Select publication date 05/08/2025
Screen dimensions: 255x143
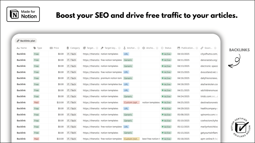click(183, 115)
